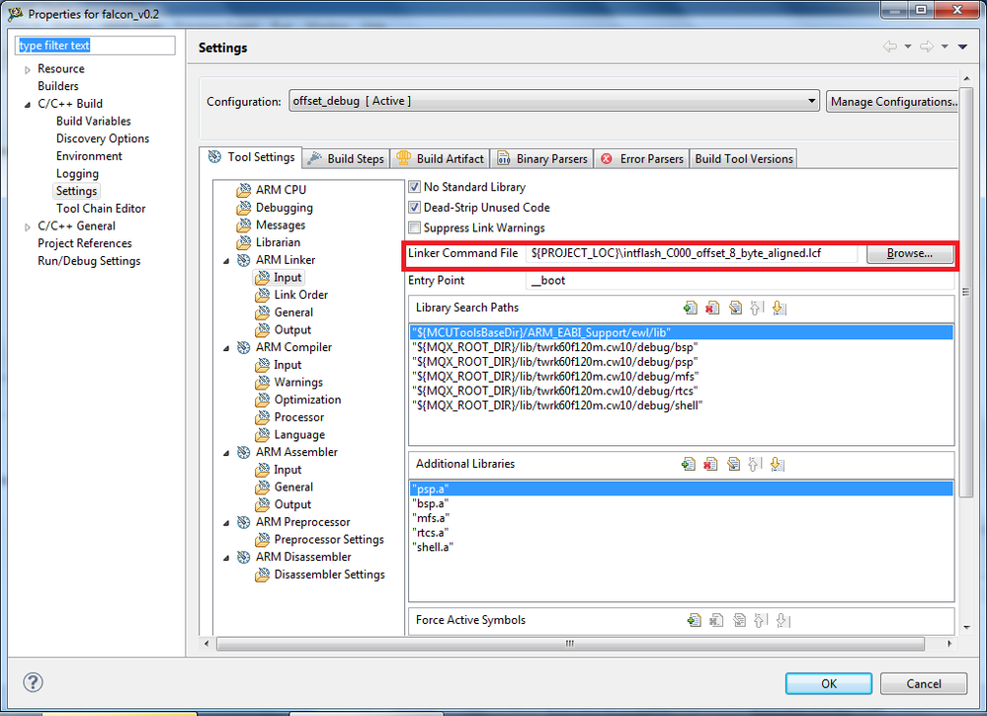Click the move up icon in Library Search Paths

[x=757, y=308]
